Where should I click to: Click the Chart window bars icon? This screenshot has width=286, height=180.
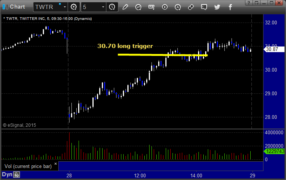5,7
